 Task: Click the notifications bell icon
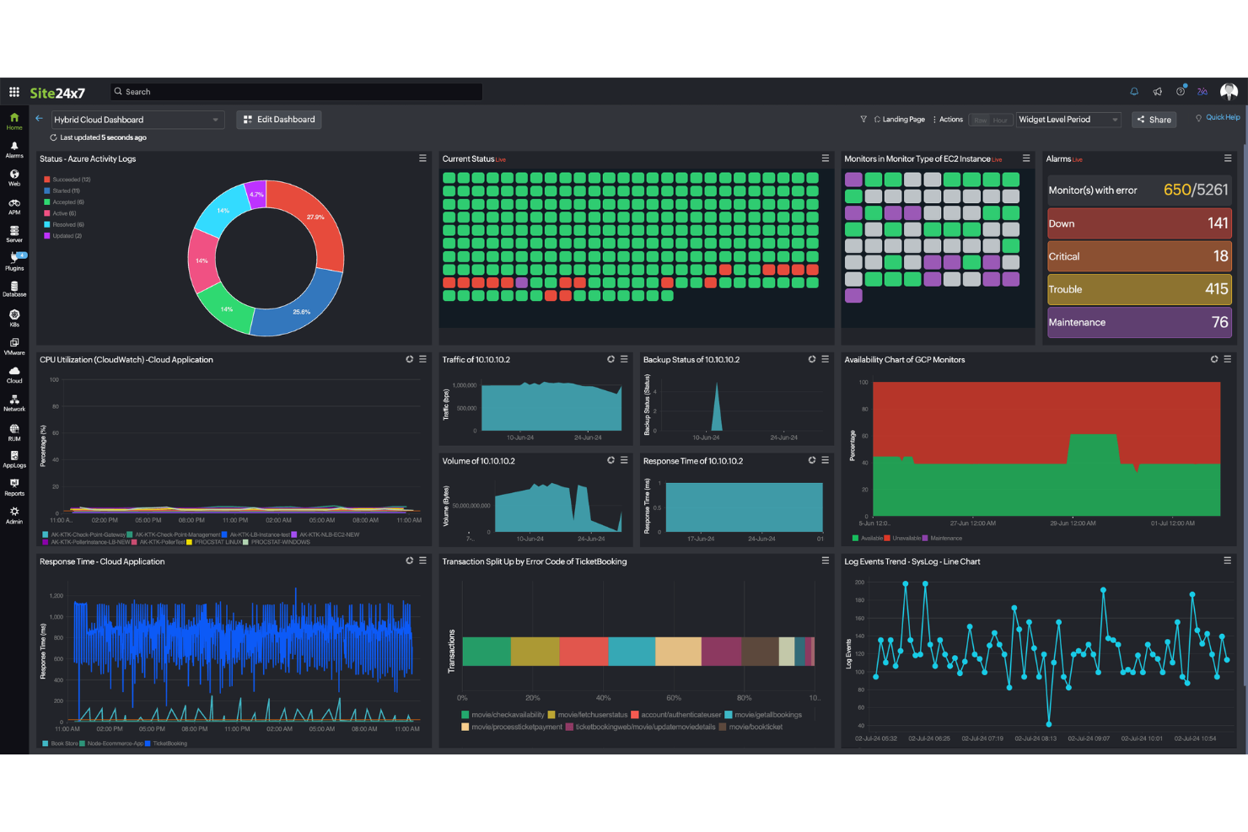coord(1134,92)
